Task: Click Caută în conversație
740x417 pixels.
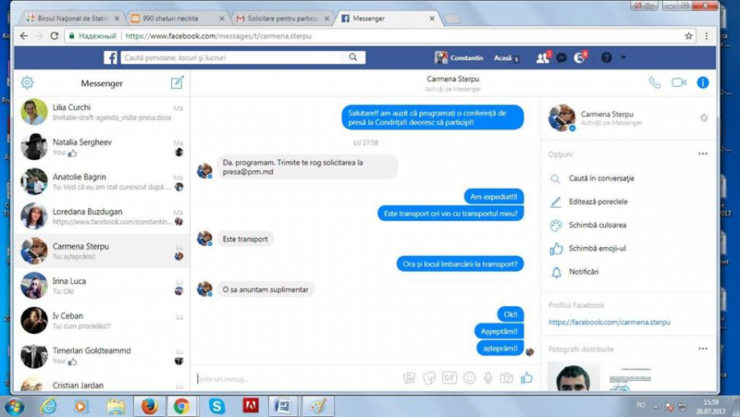Action: pyautogui.click(x=601, y=179)
